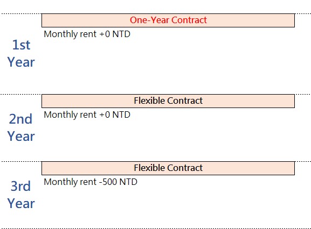Click 'Year' beneath the '3rd' label
The image size is (311, 229).
pos(21,204)
